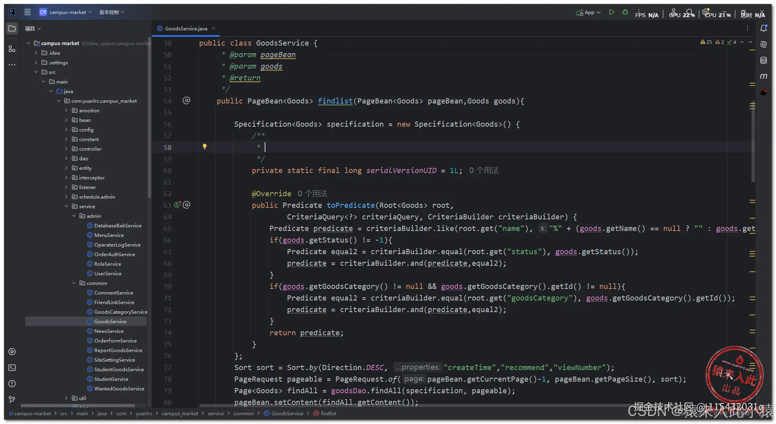Open the 项目 view dropdown
The image size is (776, 424).
33,29
